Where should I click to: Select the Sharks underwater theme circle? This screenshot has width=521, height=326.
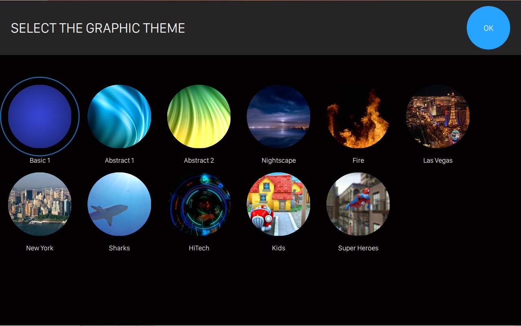(x=119, y=204)
